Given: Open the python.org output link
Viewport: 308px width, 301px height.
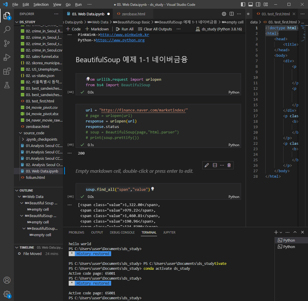Looking at the screenshot, I should click(x=120, y=40).
